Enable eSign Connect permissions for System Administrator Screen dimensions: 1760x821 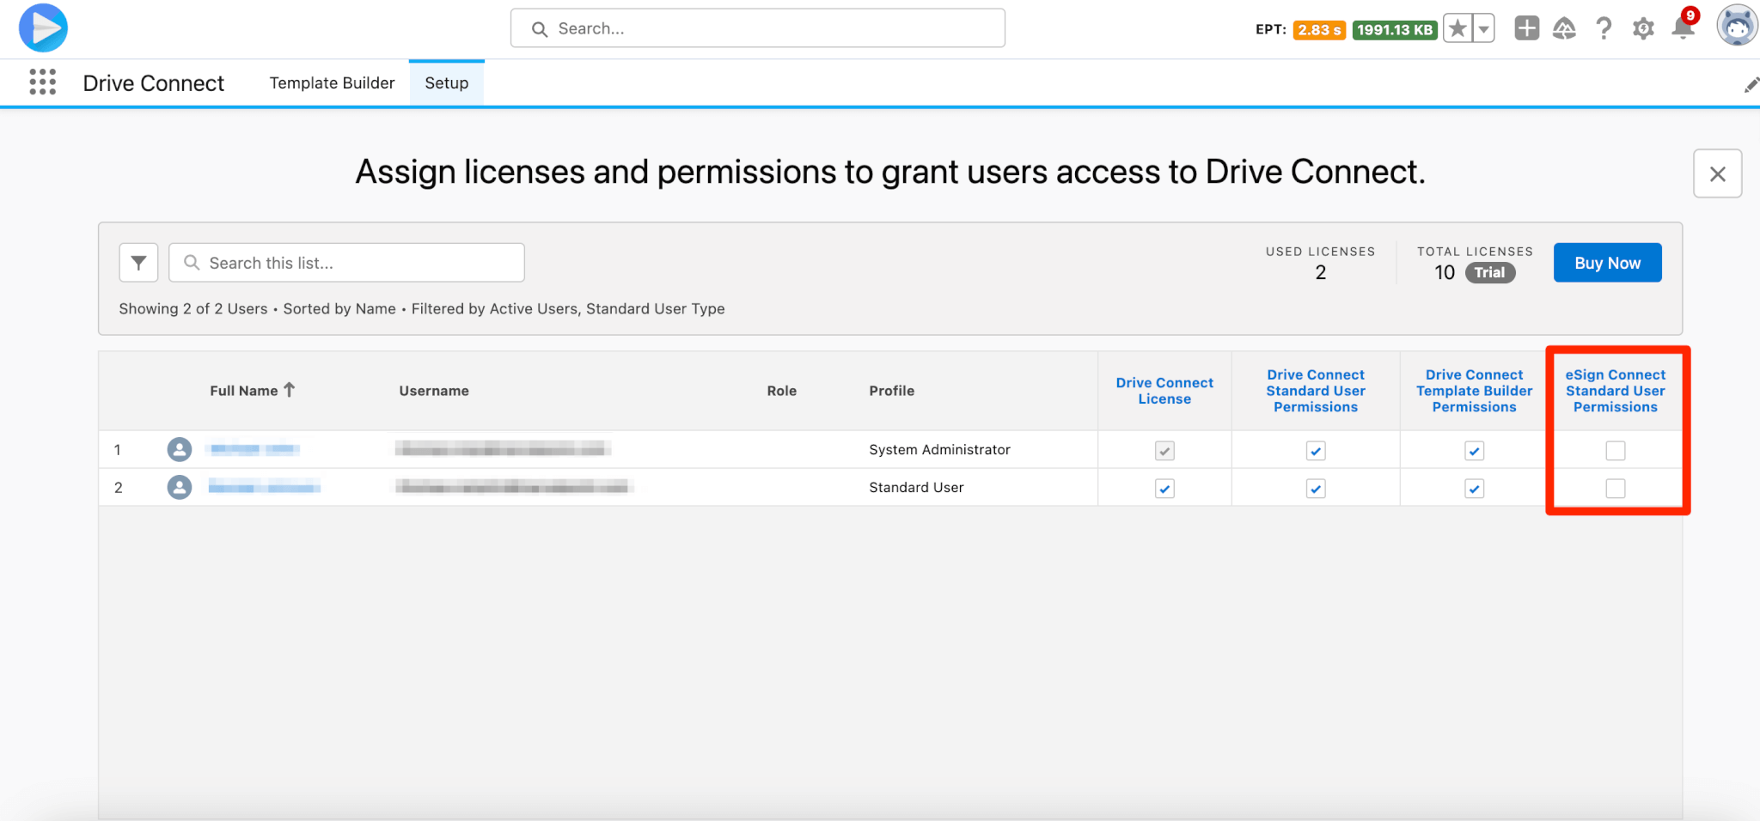coord(1616,451)
